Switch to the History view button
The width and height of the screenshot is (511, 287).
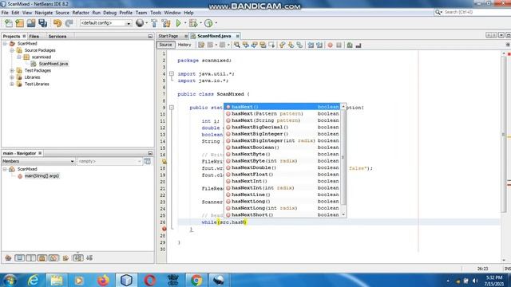click(x=184, y=45)
